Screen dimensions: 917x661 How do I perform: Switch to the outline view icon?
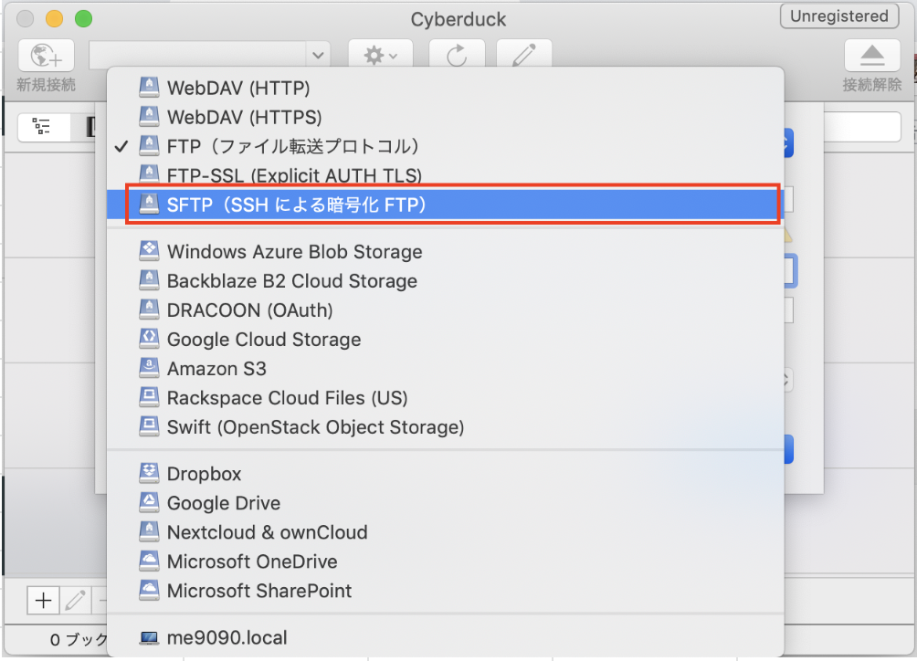42,126
